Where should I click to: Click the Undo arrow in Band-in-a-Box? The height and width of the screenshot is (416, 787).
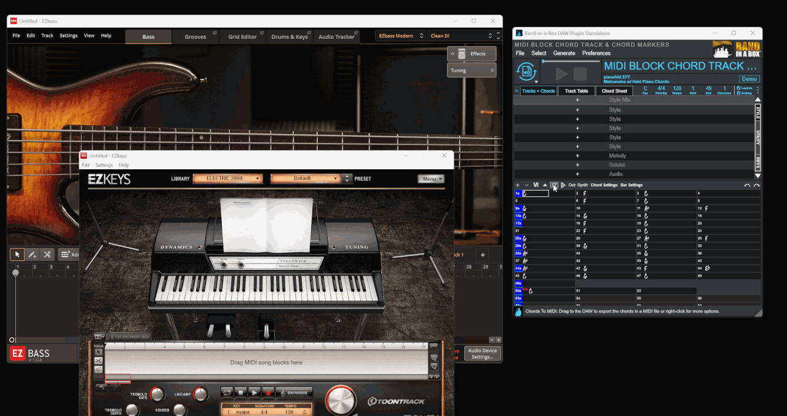click(747, 185)
